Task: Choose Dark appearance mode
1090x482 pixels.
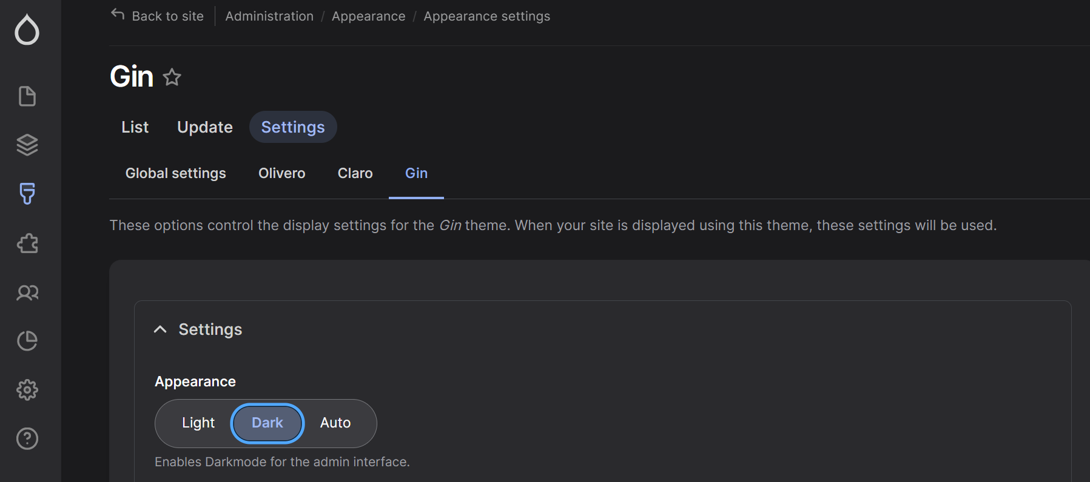Action: [267, 423]
